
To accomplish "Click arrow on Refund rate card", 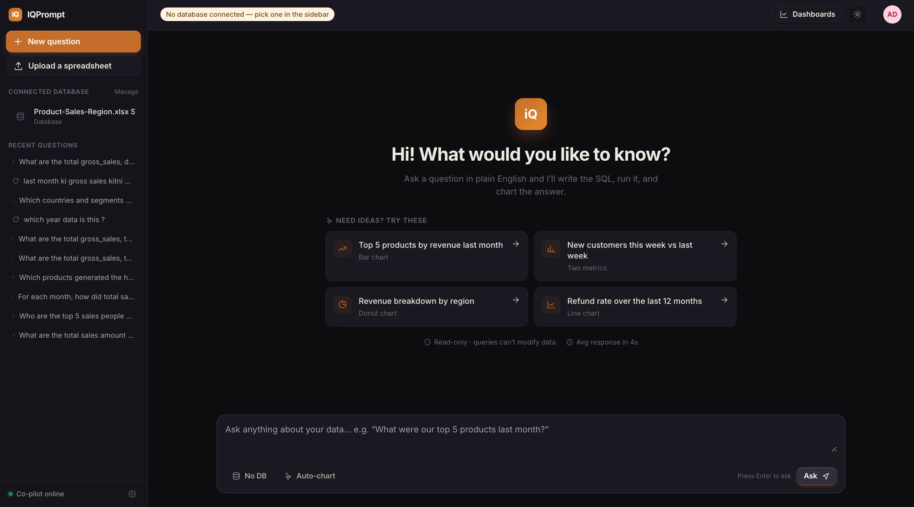I will coord(724,300).
